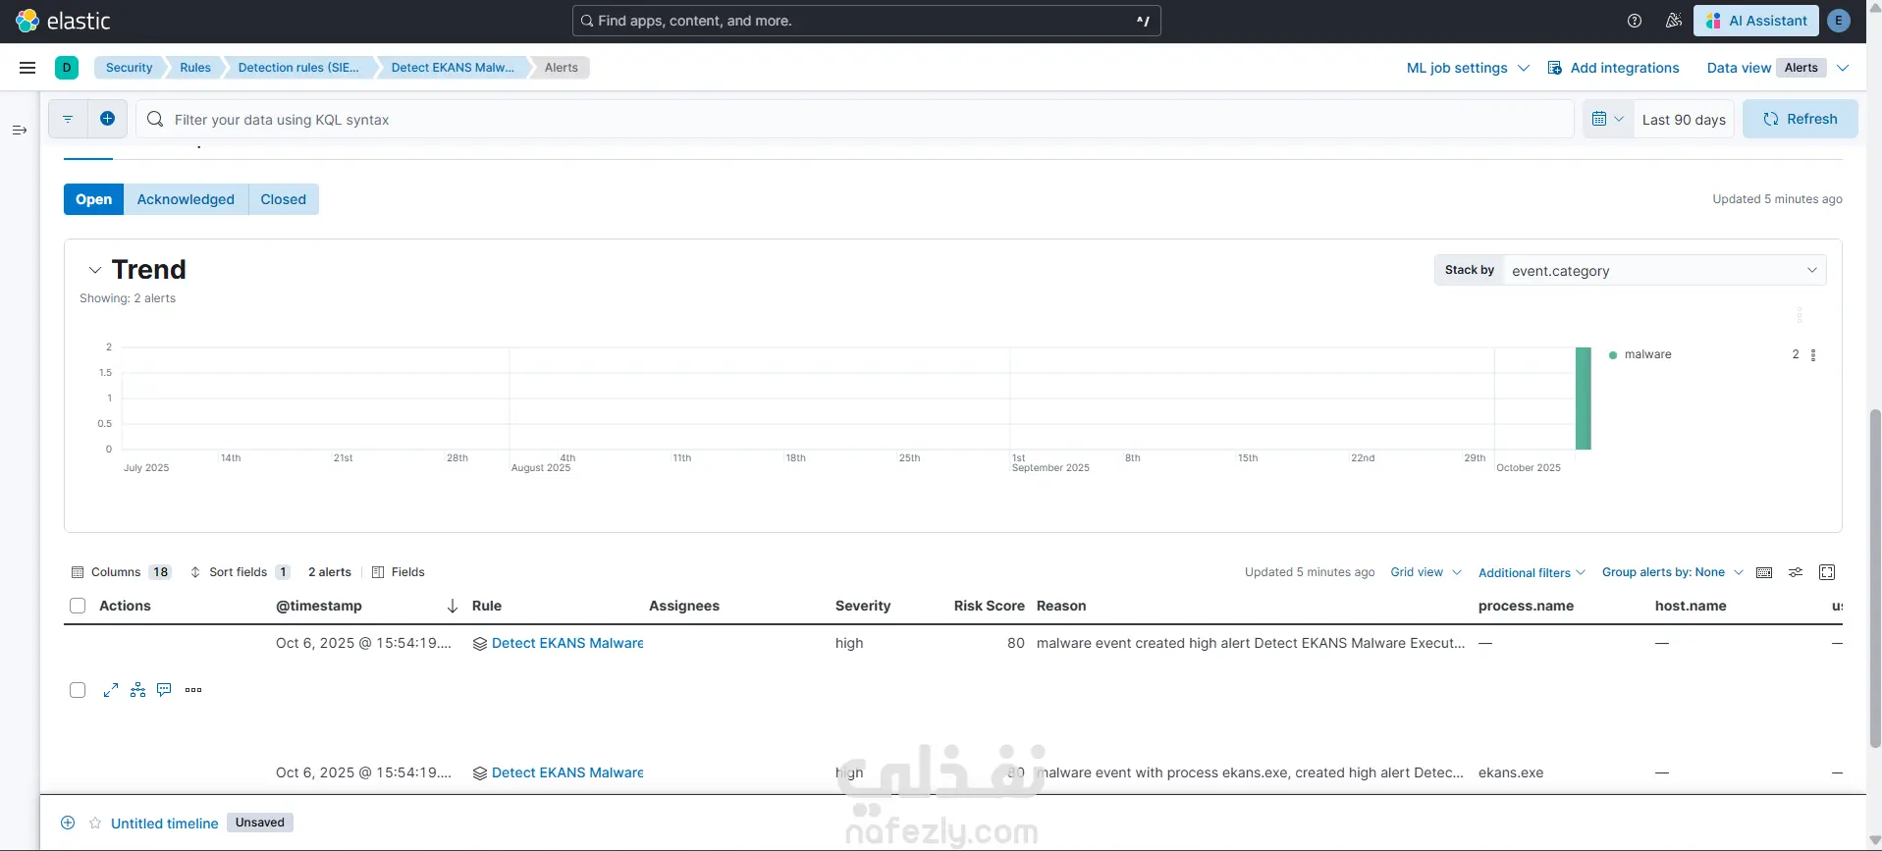Analyze event for the first alert
1882x851 pixels.
pyautogui.click(x=137, y=690)
